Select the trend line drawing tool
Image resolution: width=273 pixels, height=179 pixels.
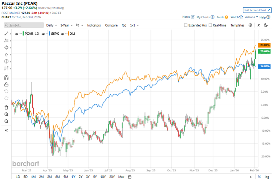coord(6,33)
